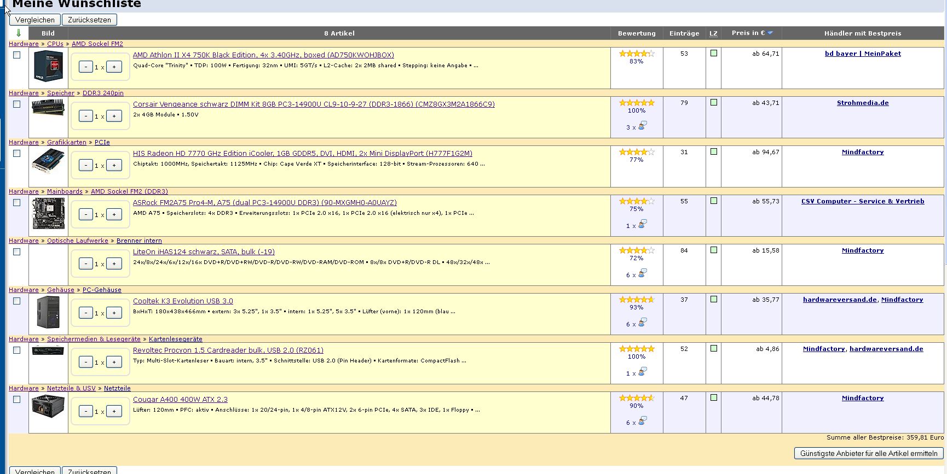Screen dimensions: 947x474
Task: Click the star rating of HIS Radeon HD 7770
Action: (x=637, y=152)
